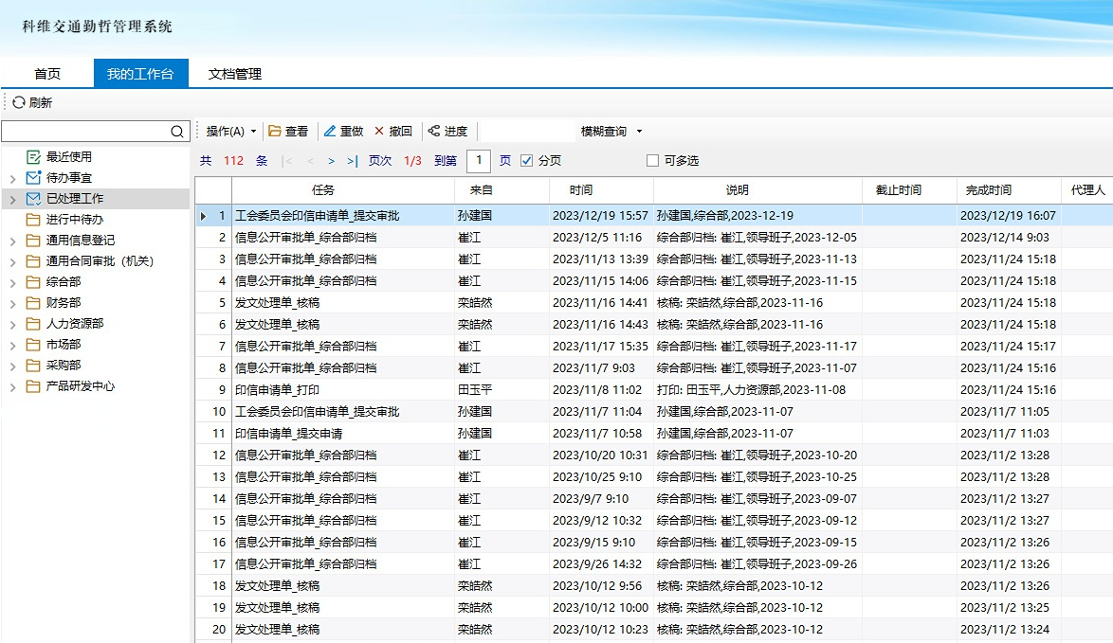Open the 模糊查询 dropdown arrow

click(639, 132)
